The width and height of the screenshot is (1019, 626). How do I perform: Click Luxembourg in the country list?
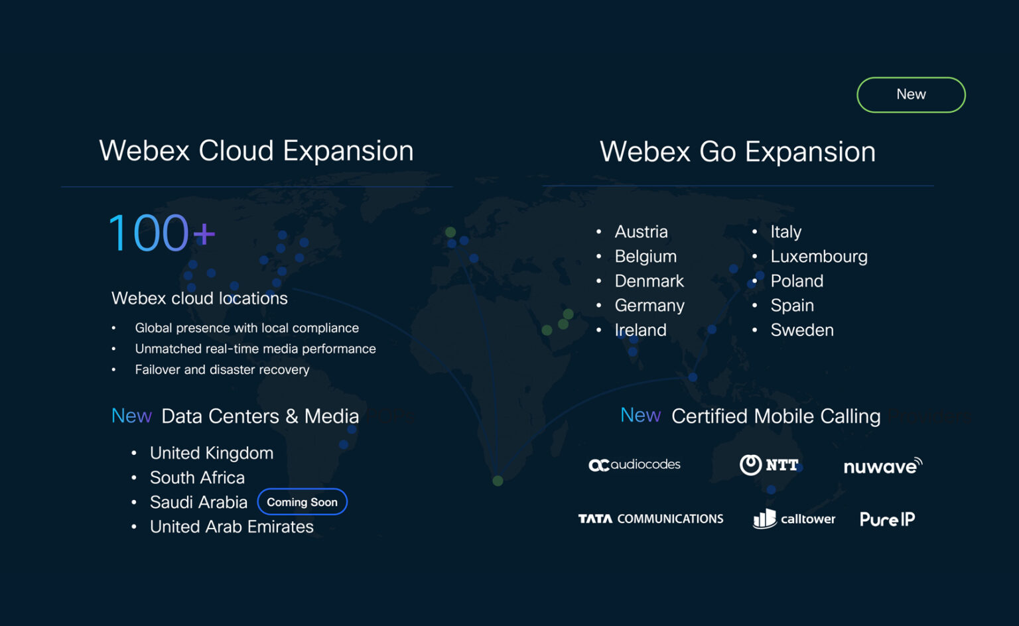pyautogui.click(x=819, y=256)
